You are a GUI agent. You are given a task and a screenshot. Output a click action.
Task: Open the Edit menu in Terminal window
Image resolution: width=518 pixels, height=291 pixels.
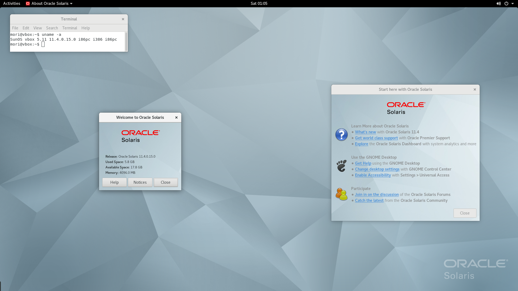point(26,28)
